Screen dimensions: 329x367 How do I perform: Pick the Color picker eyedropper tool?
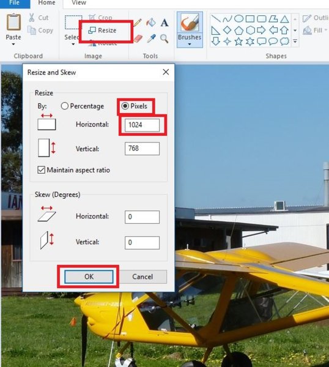(x=152, y=39)
